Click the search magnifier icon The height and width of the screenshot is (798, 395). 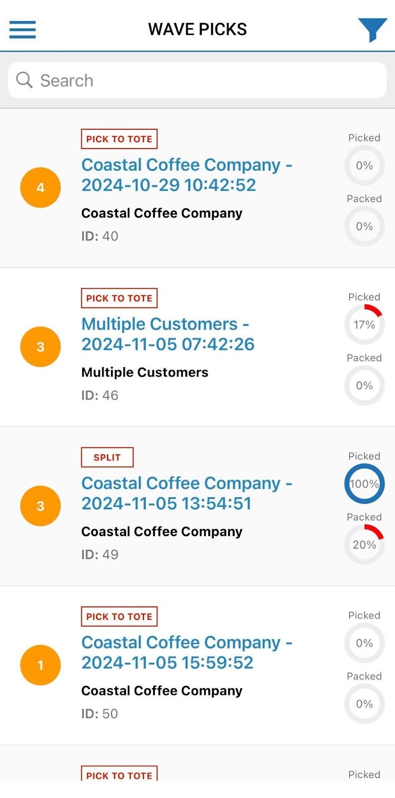click(24, 80)
